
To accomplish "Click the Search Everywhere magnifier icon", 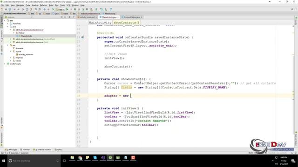I will click(x=292, y=9).
